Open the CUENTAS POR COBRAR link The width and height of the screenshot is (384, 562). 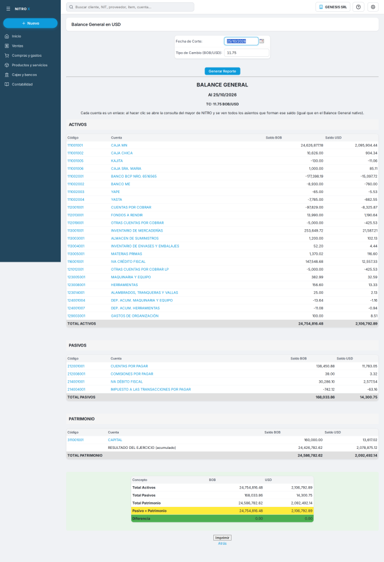point(131,207)
